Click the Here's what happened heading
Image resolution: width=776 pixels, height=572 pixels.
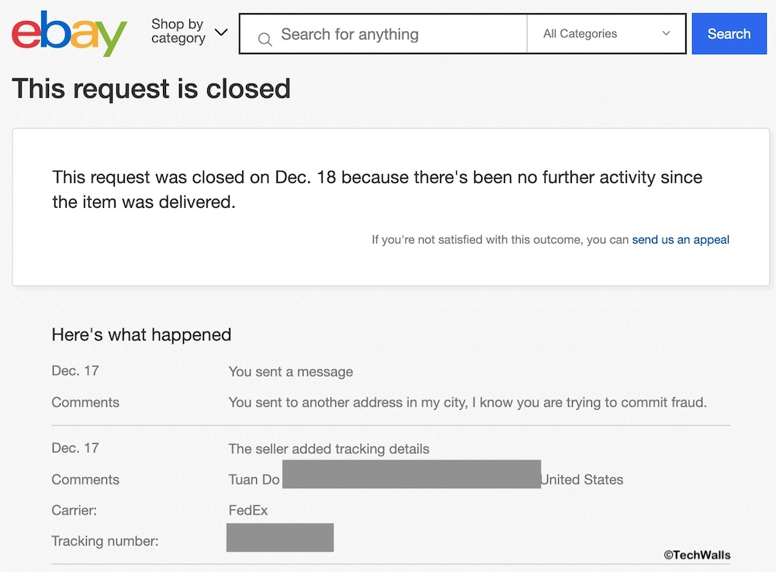(141, 335)
